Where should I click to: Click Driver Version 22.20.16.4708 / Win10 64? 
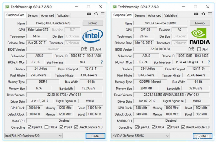click(x=64, y=95)
